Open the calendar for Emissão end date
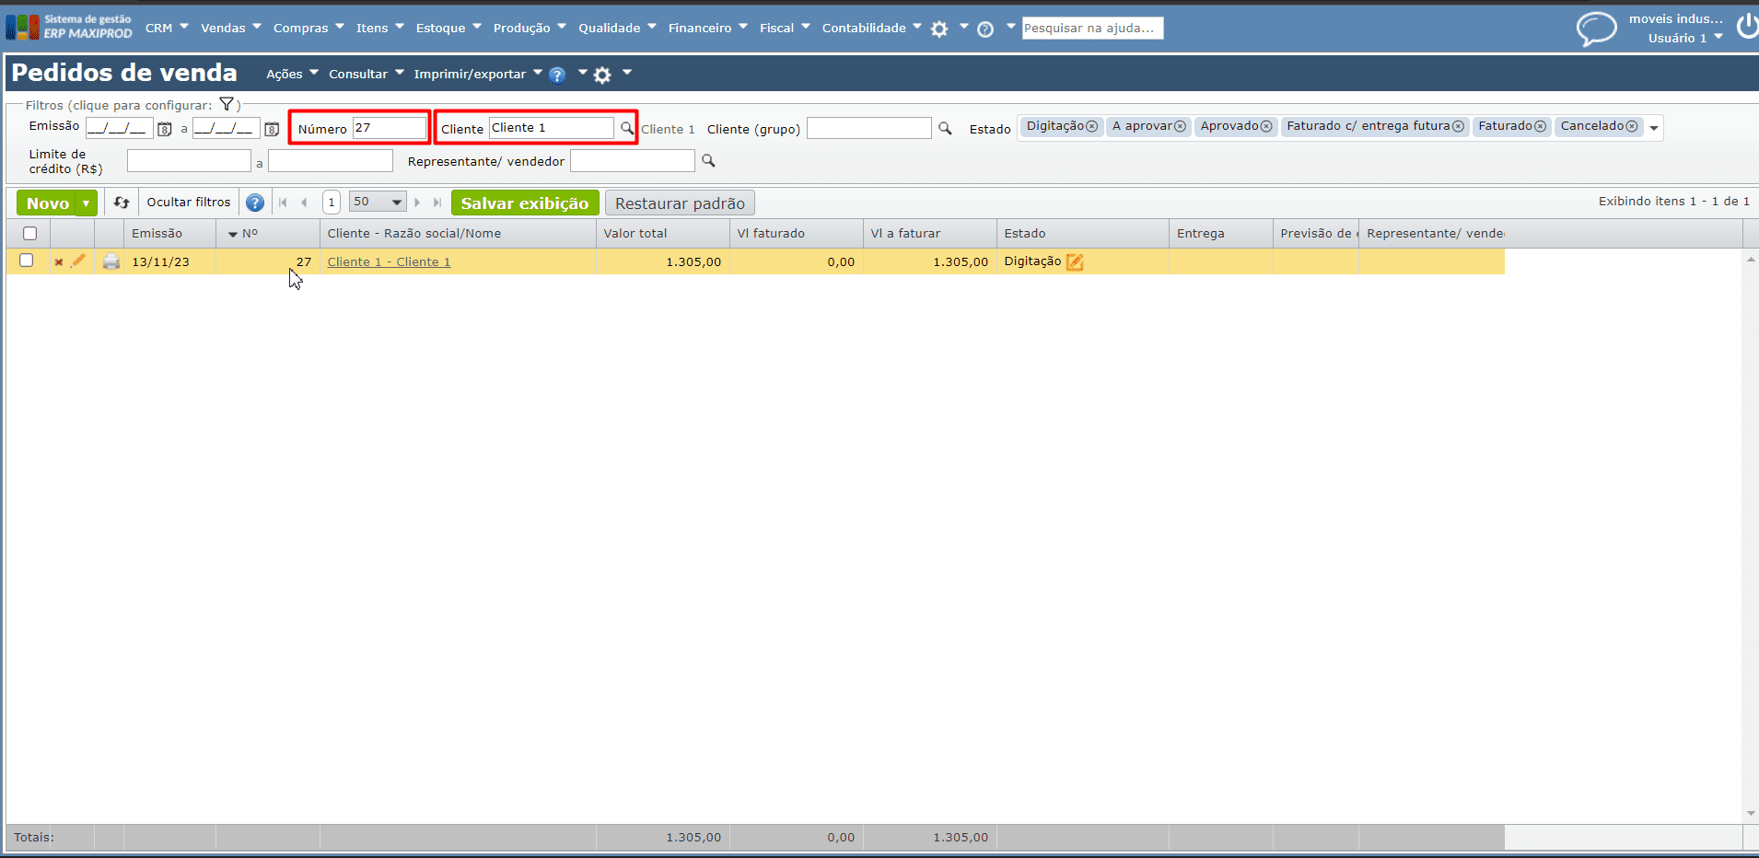 pyautogui.click(x=272, y=130)
